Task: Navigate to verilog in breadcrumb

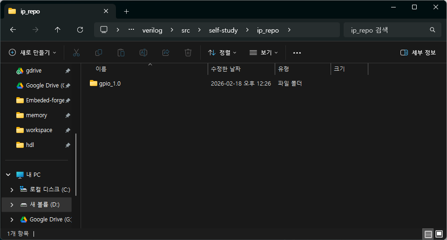Action: point(152,30)
